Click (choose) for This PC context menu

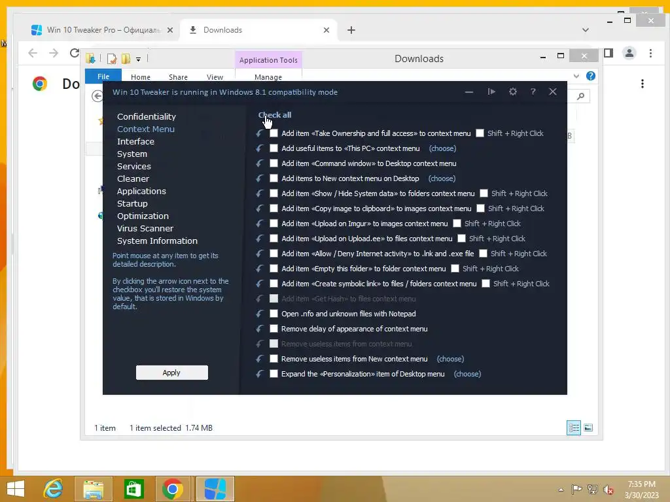pos(442,148)
